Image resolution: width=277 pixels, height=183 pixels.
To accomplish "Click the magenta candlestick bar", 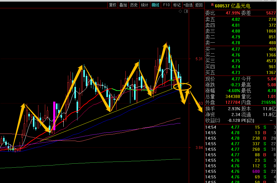I will click(x=54, y=116).
